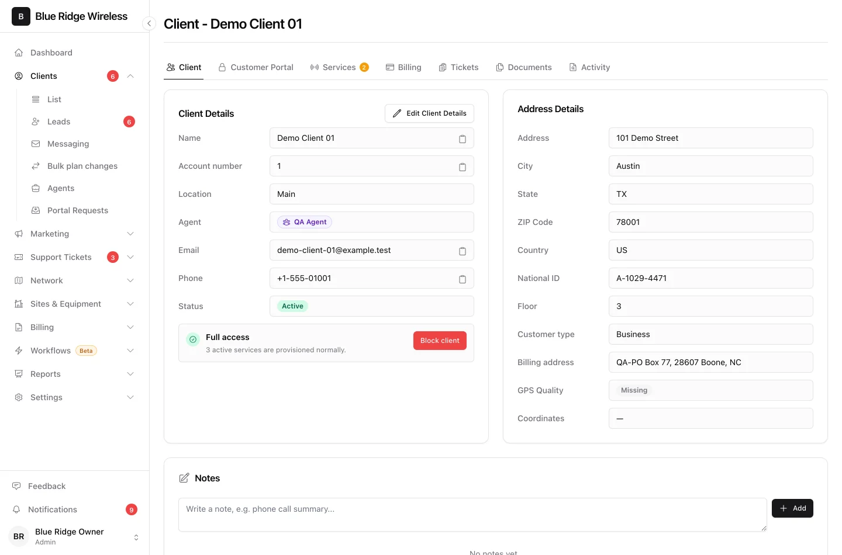The width and height of the screenshot is (842, 555).
Task: Focus the Write a note text area
Action: (472, 515)
